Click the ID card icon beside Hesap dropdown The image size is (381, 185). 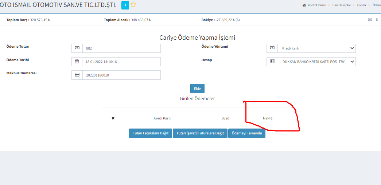click(x=272, y=62)
